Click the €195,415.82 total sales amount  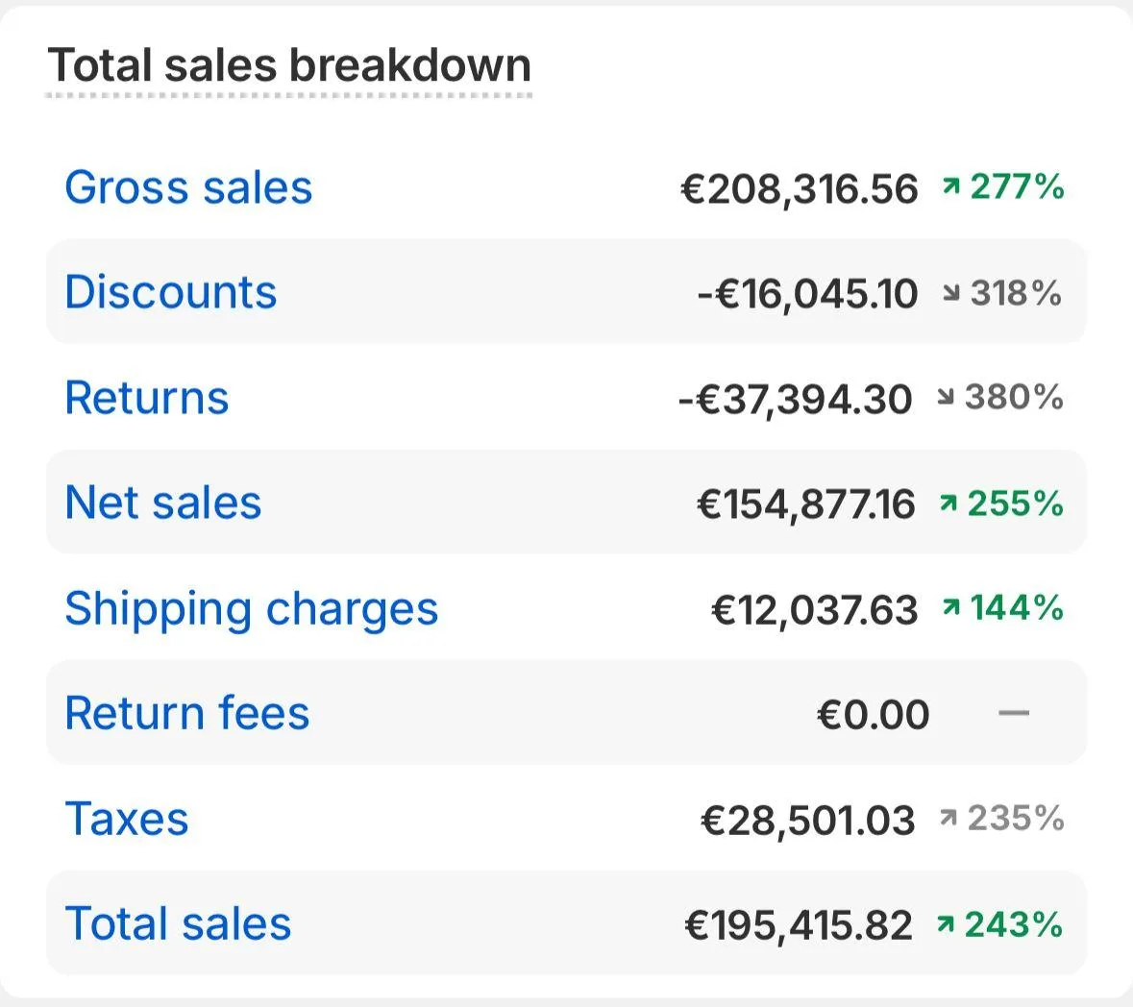coord(798,925)
